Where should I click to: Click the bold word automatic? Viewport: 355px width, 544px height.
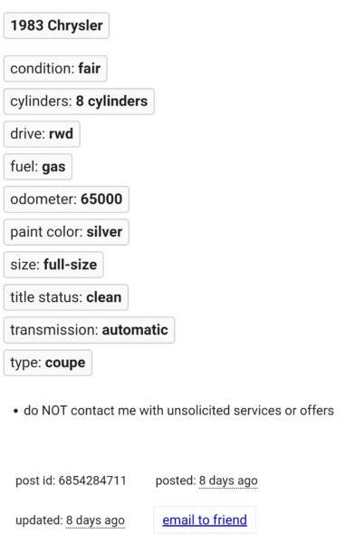click(135, 330)
